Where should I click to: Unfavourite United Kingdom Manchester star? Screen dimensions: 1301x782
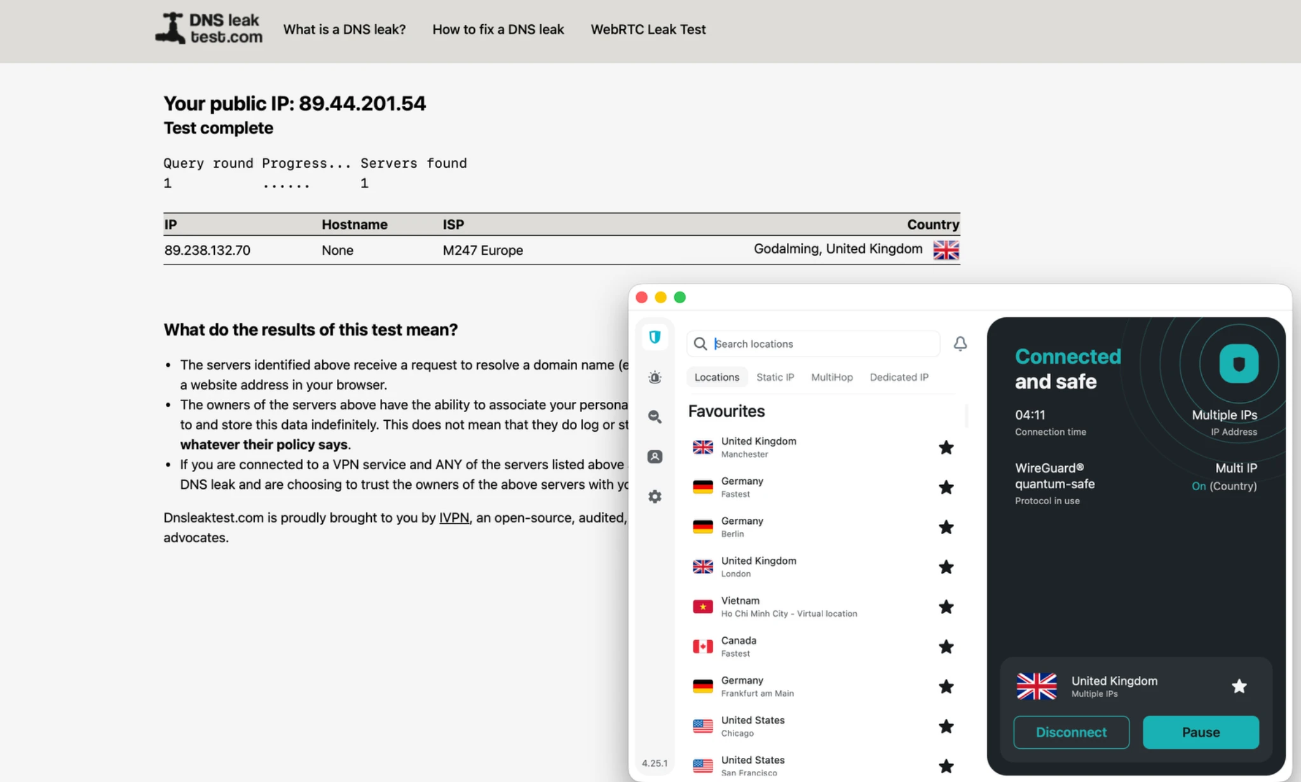coord(946,448)
